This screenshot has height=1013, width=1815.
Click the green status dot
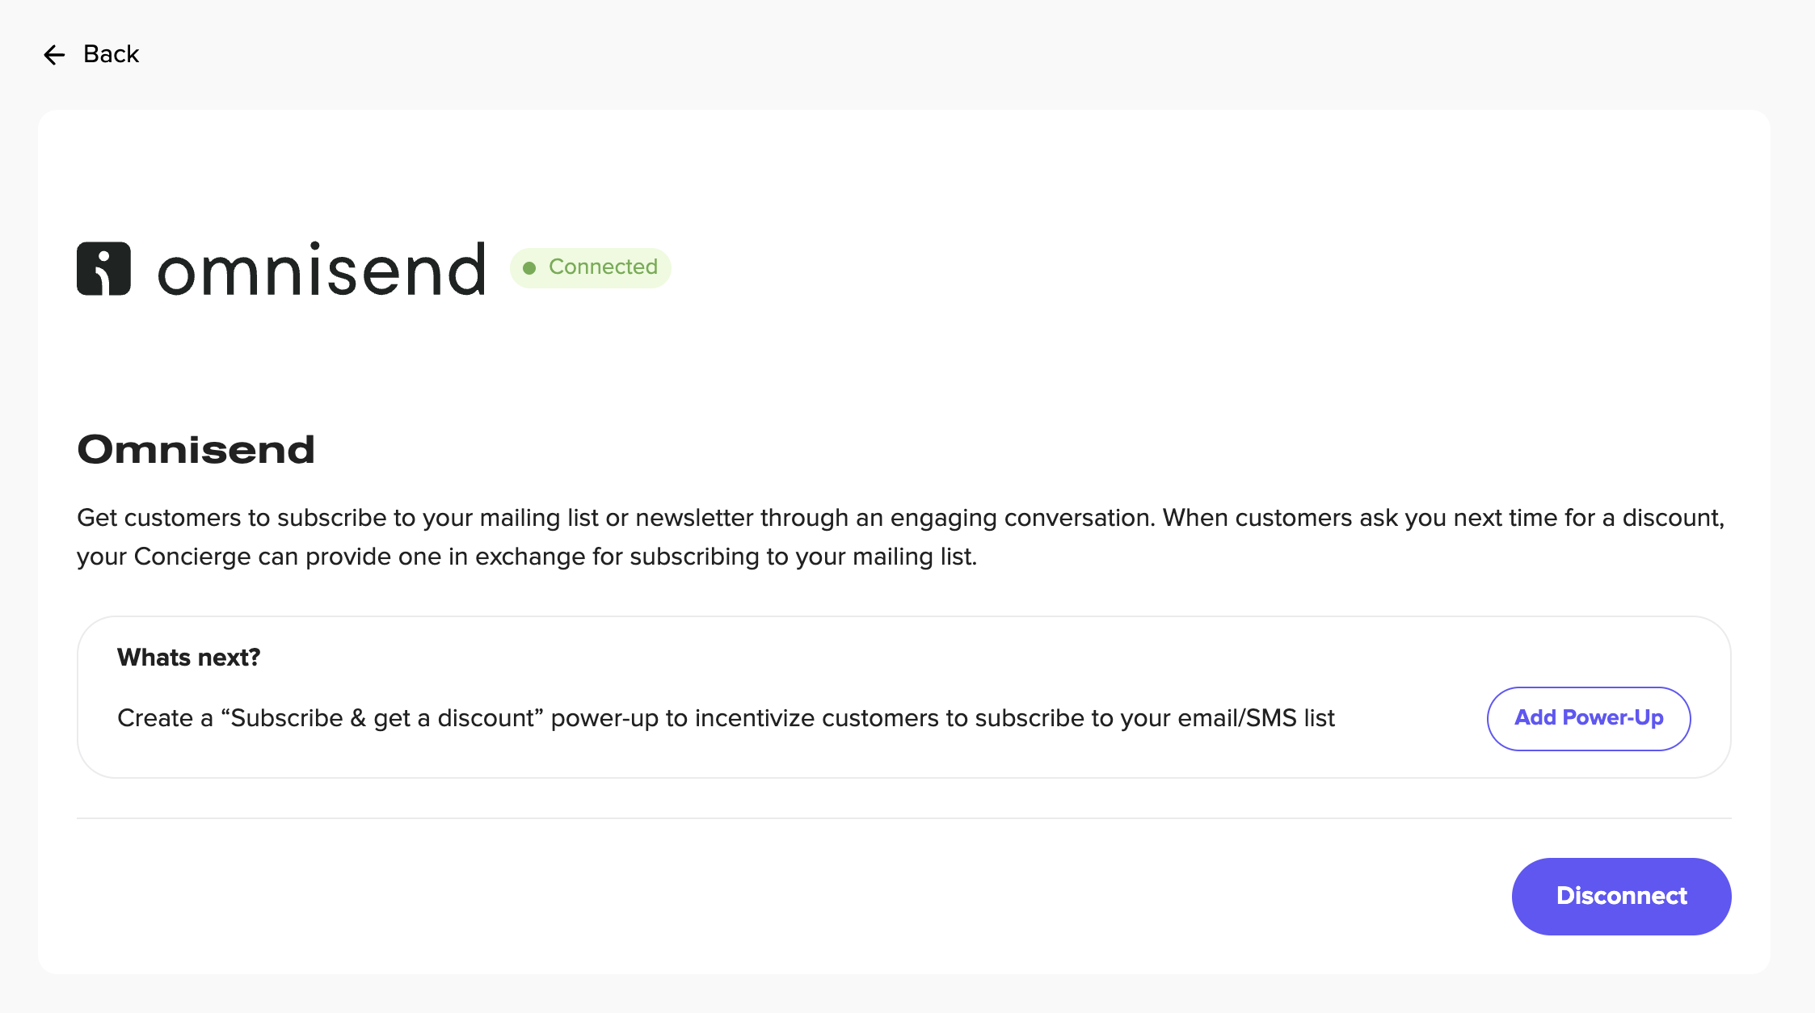tap(529, 268)
